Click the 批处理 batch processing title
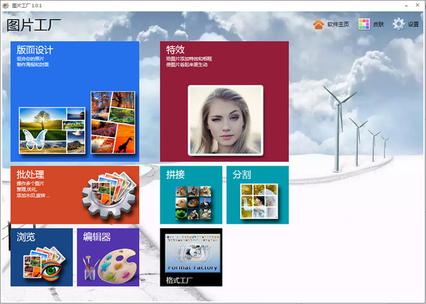Screen dimensions: 426x304 [x=33, y=174]
